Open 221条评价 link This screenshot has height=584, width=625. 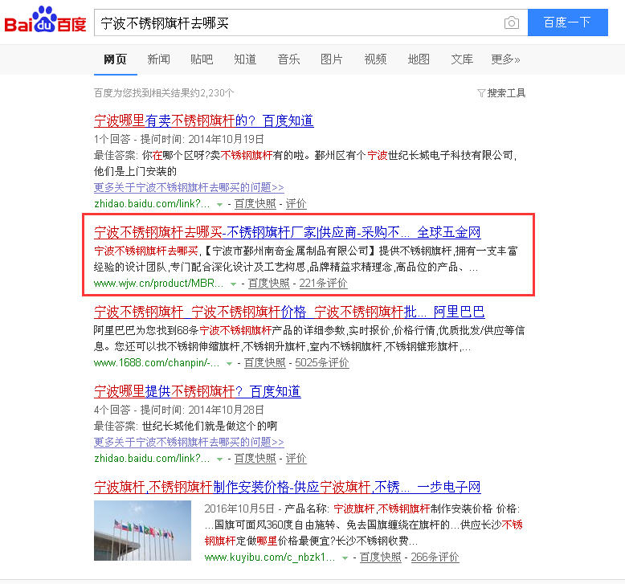point(323,283)
